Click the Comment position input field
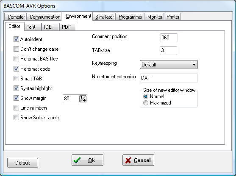Viewport: 236px width, 176px height. point(169,38)
